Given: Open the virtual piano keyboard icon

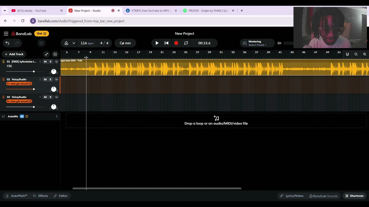Looking at the screenshot, I should pos(41,43).
